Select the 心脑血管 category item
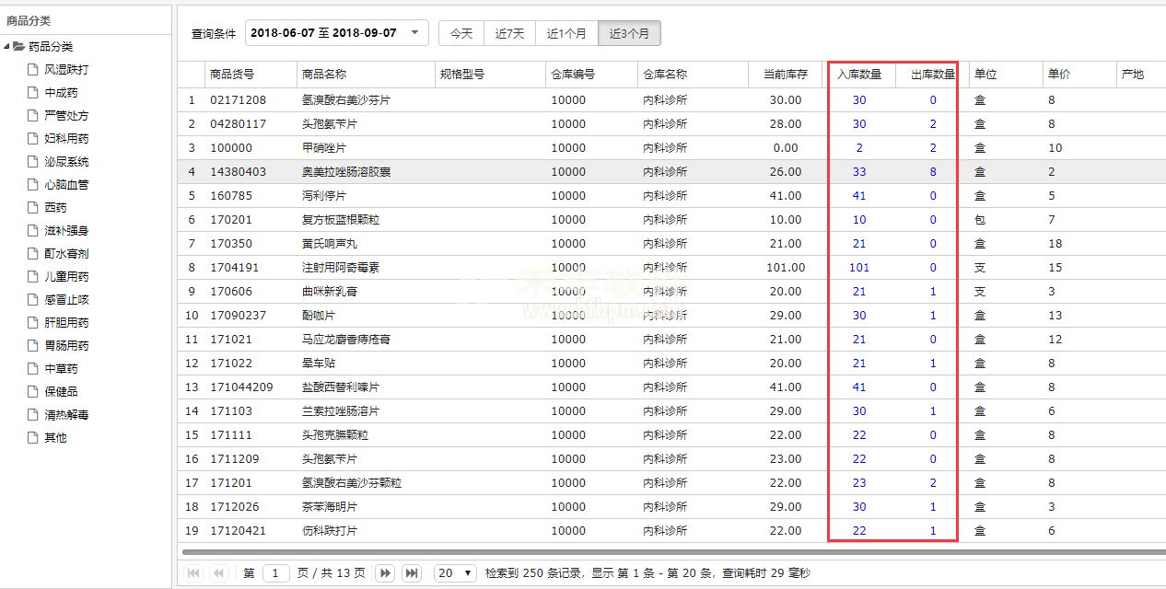The width and height of the screenshot is (1166, 589). (x=66, y=185)
